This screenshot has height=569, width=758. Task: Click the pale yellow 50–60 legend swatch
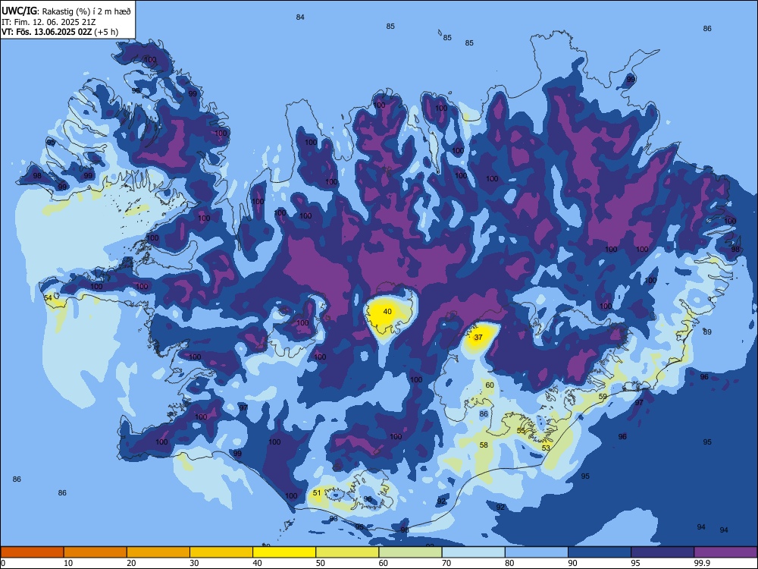[348, 552]
